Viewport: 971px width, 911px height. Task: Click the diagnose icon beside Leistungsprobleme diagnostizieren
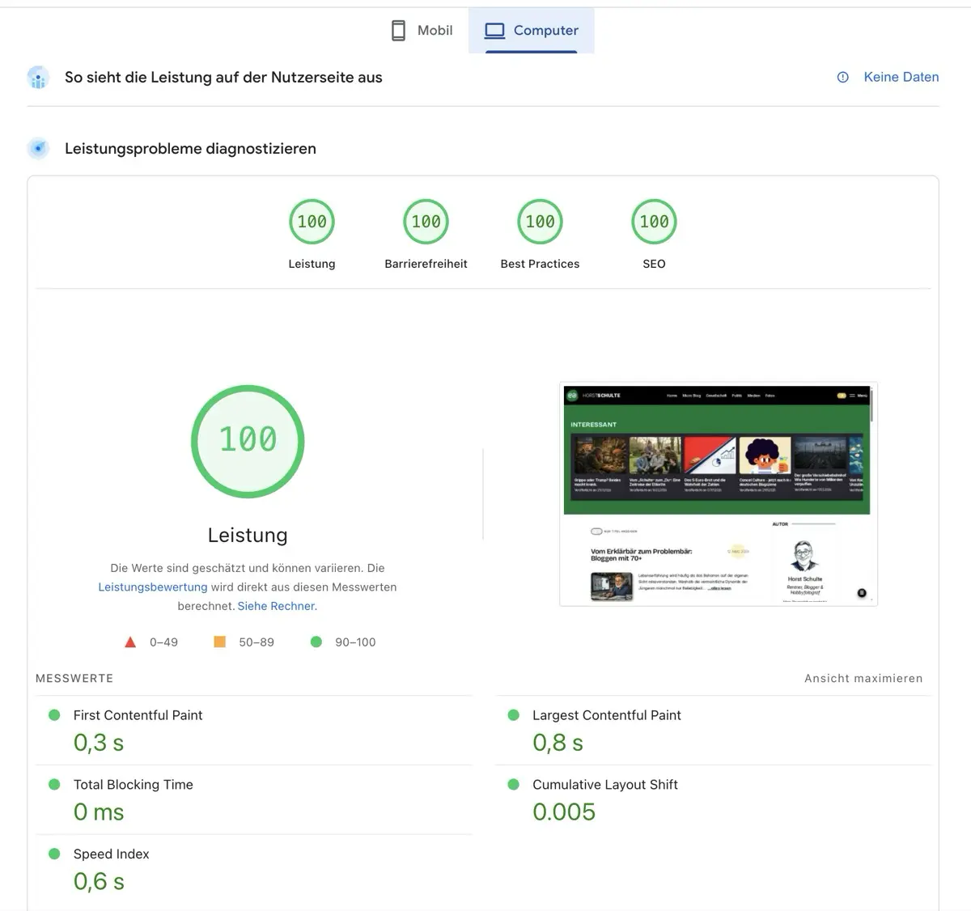[x=38, y=149]
